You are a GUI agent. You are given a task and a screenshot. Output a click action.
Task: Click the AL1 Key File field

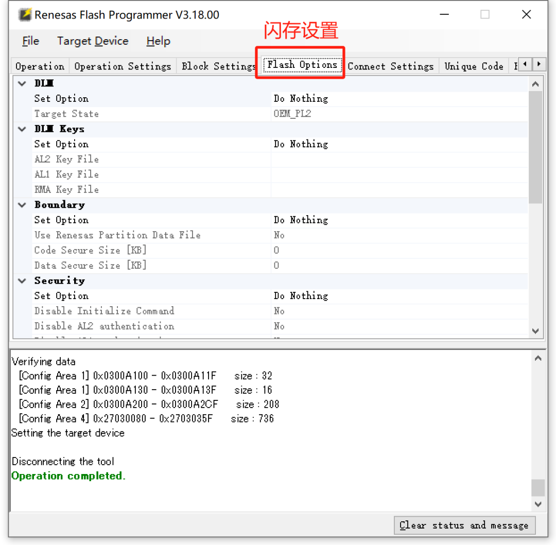coord(399,174)
